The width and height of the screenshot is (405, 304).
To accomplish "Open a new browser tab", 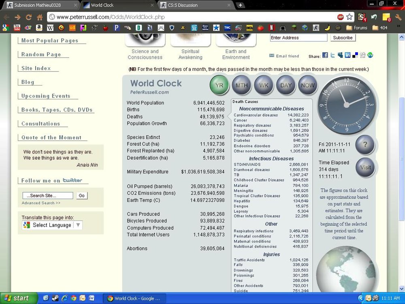I will [x=240, y=5].
